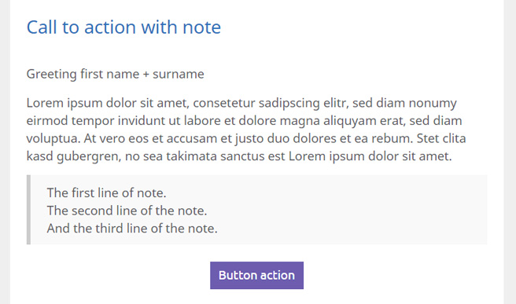Image resolution: width=516 pixels, height=304 pixels.
Task: Click the line starting 'eirmod tempor invidunt'
Action: click(244, 121)
